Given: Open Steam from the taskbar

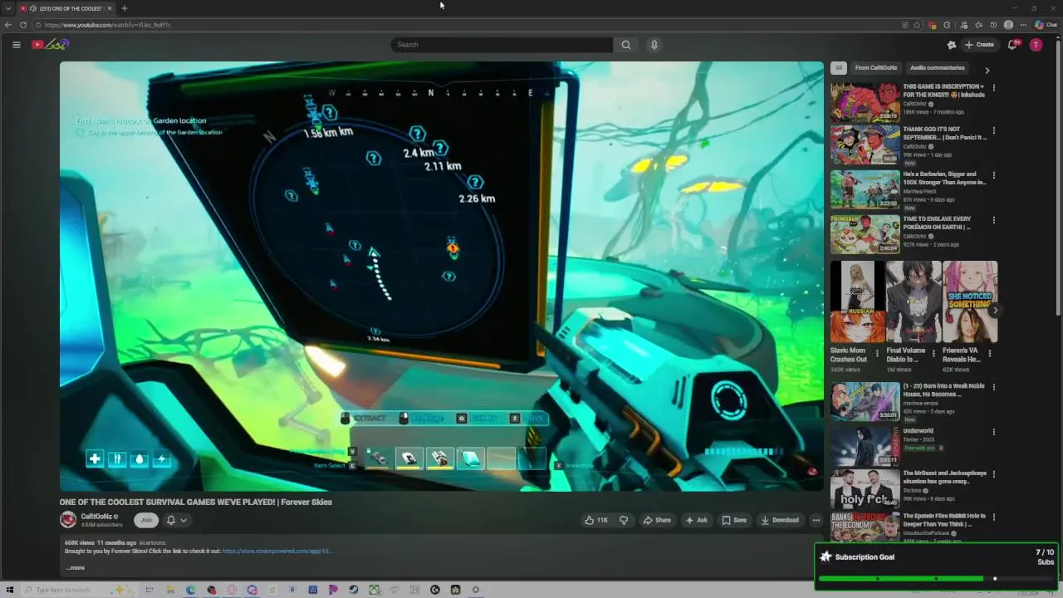Looking at the screenshot, I should (x=353, y=590).
